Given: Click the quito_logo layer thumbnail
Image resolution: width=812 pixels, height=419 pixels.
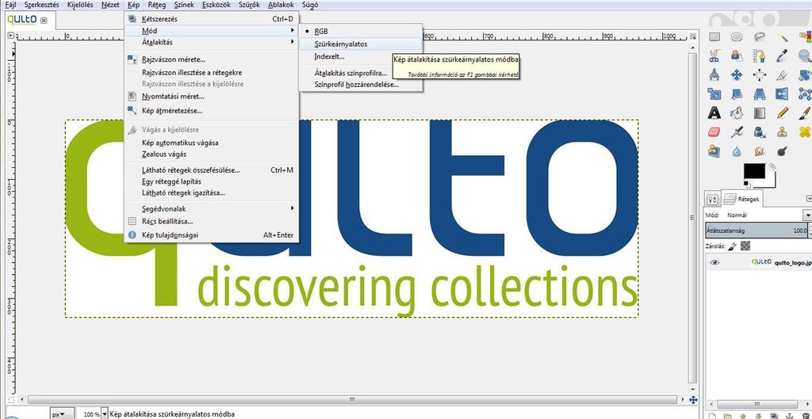Looking at the screenshot, I should coord(761,262).
